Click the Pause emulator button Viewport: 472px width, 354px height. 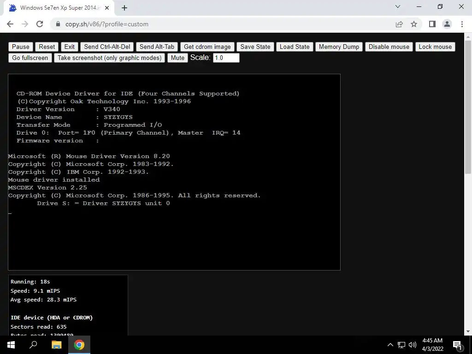click(20, 47)
